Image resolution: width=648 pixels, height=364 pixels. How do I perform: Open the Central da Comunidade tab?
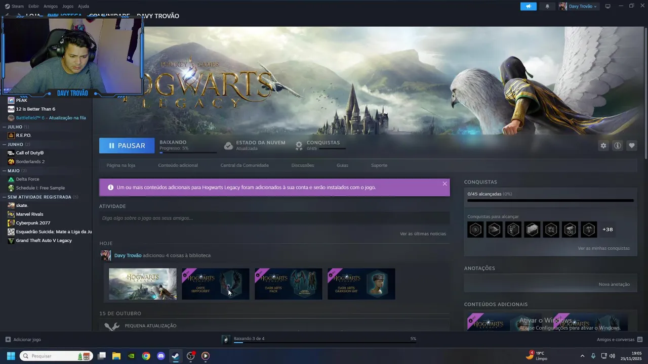click(x=245, y=165)
